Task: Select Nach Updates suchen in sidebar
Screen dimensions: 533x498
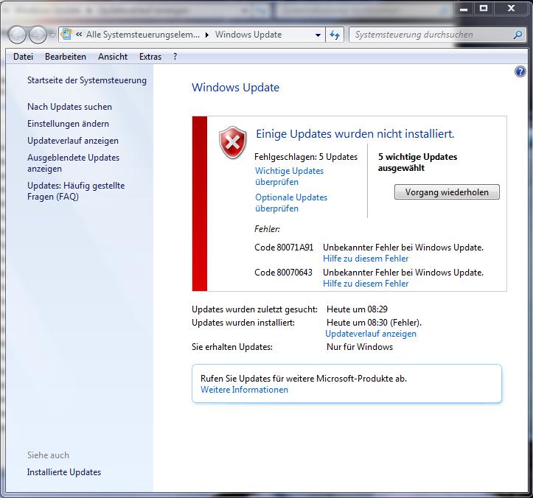Action: click(x=69, y=107)
